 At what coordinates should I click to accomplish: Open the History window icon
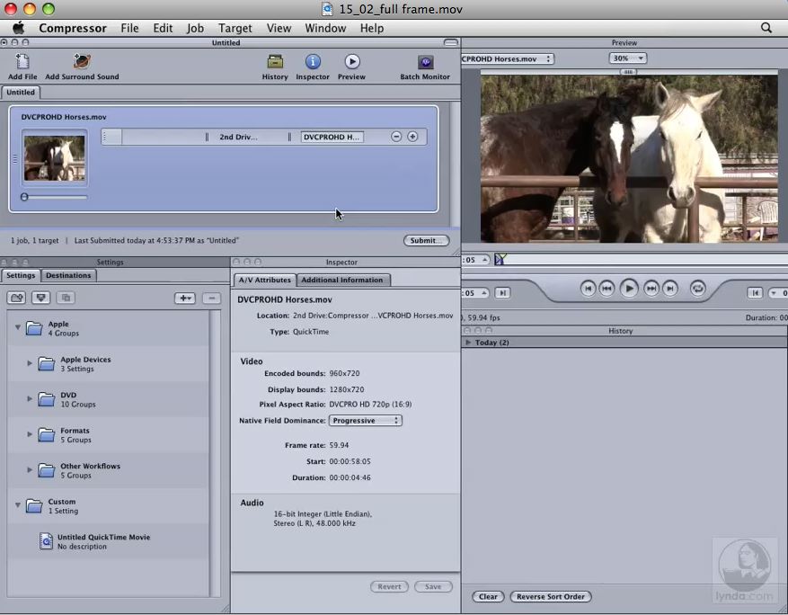(x=275, y=62)
